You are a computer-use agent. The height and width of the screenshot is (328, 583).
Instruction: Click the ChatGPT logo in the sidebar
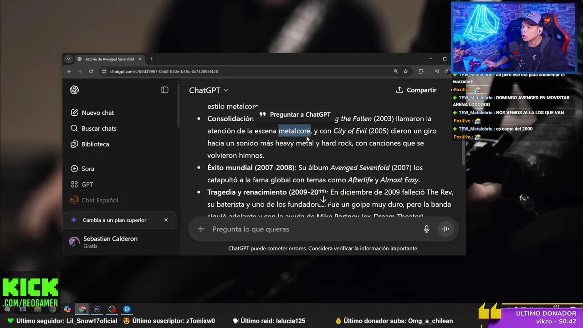pyautogui.click(x=74, y=90)
